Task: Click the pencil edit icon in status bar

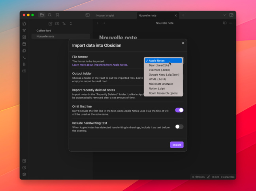Action: coord(208,177)
